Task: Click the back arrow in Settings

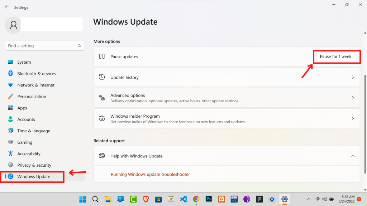Action: click(7, 7)
